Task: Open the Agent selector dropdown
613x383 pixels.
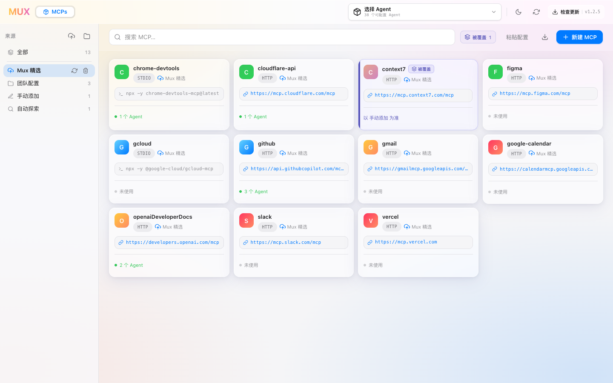Action: click(x=425, y=12)
